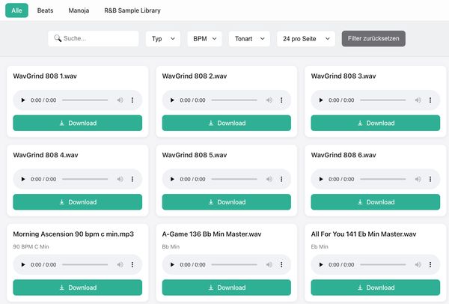Mute the A-Game 136 Bb Min player
Viewport: 449px width, 304px height.
point(268,264)
